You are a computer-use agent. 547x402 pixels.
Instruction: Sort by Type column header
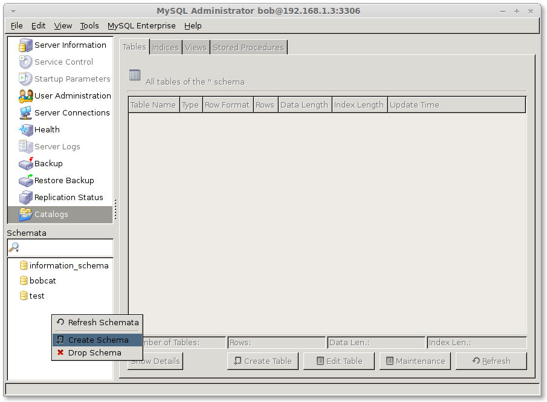click(190, 105)
